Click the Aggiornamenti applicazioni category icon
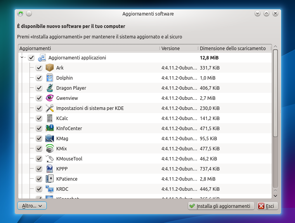Screen dimensions: 295x223 pos(42,57)
